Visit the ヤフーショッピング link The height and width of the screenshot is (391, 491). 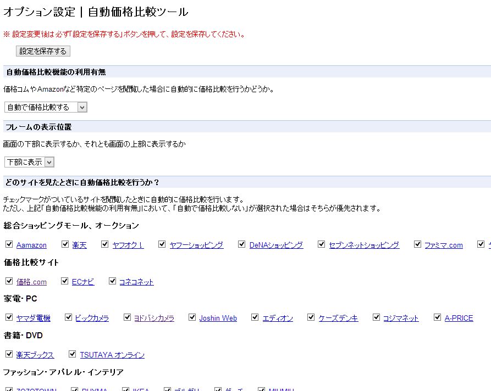point(196,245)
